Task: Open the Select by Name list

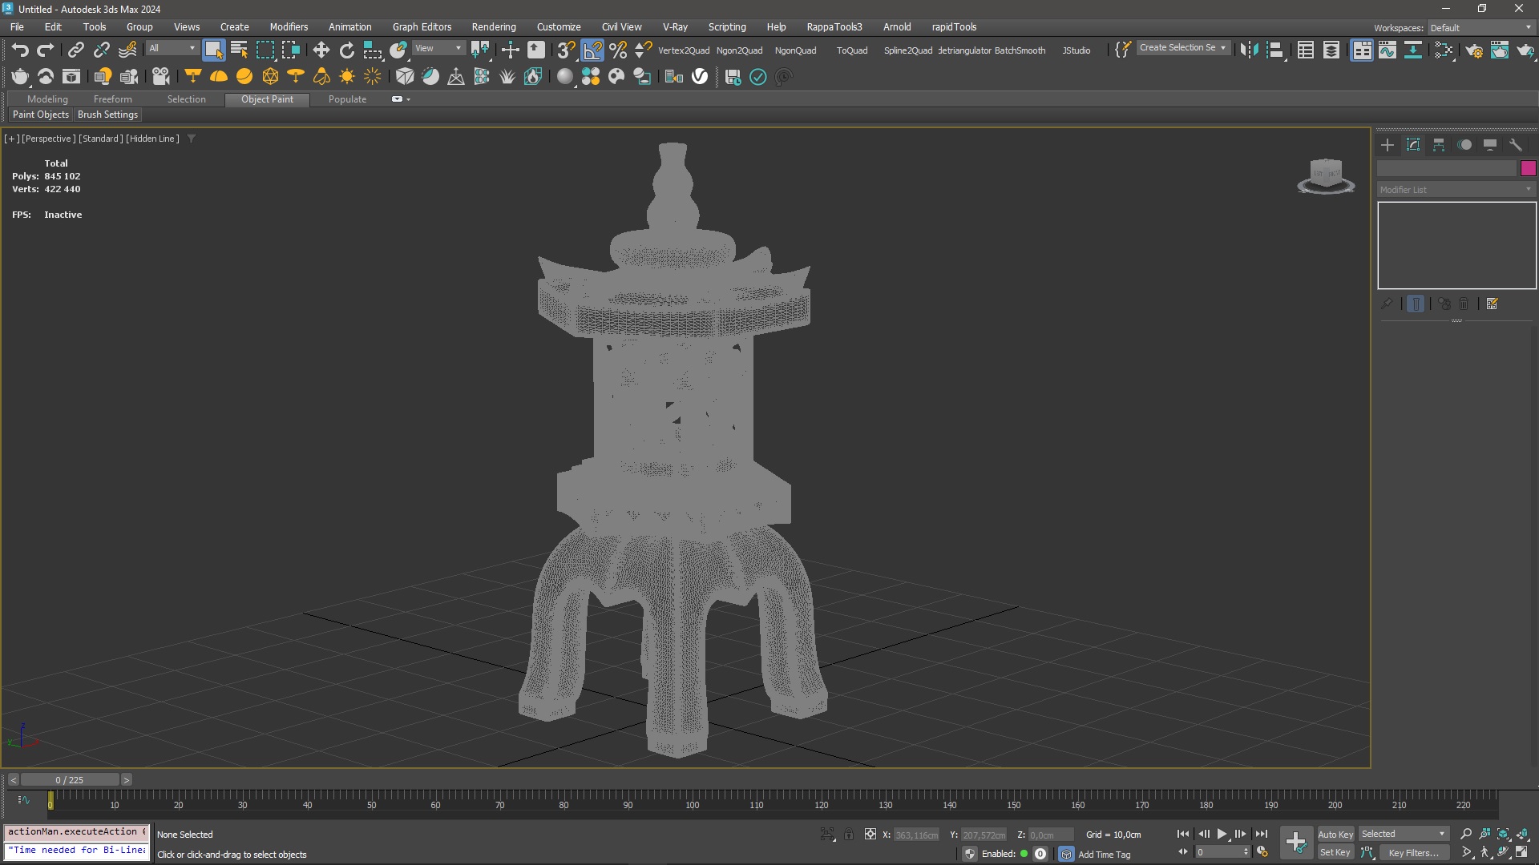Action: click(x=239, y=50)
